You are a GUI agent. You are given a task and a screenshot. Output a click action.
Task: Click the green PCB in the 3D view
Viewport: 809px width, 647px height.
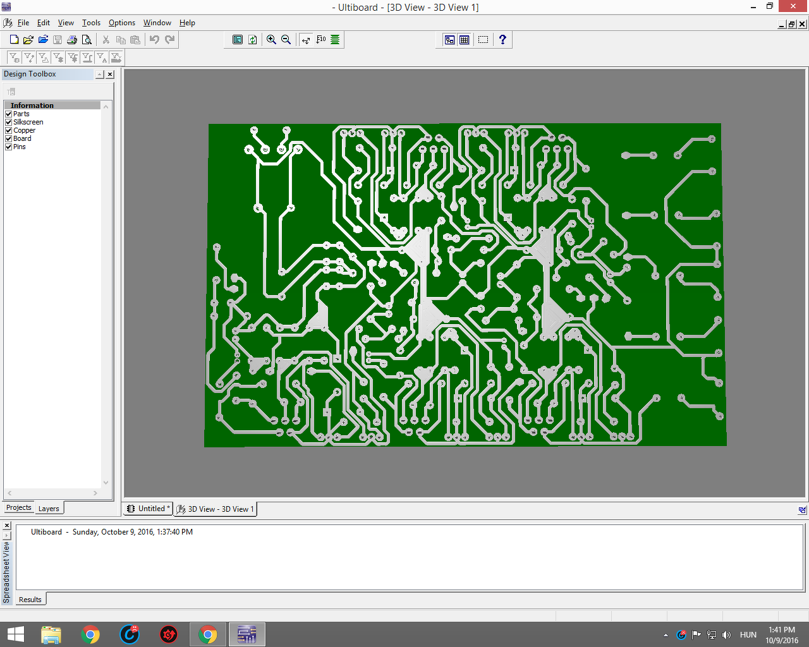tap(465, 284)
